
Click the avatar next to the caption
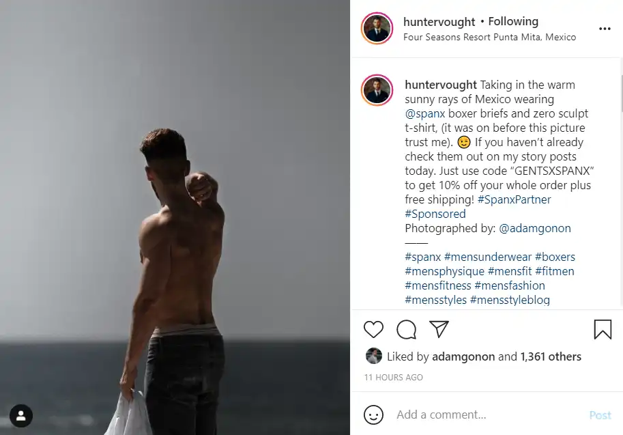coord(377,90)
